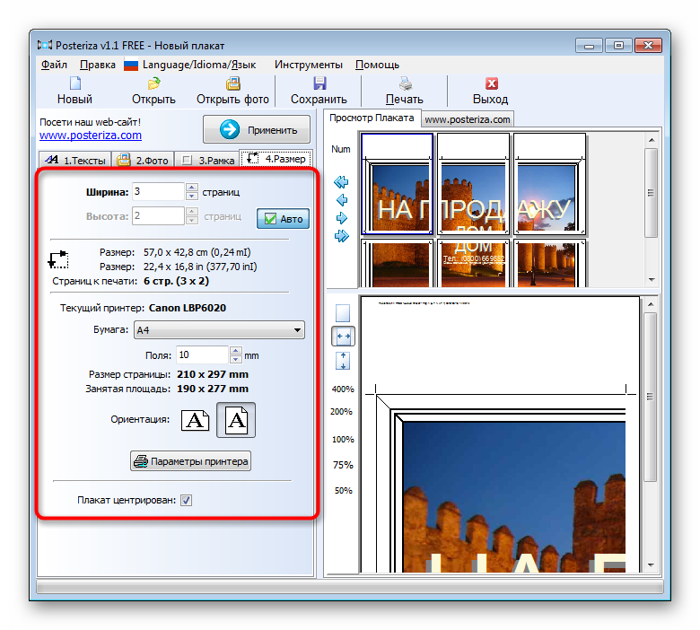Open the Помощь menu
Viewport: 700px width, 630px height.
click(377, 65)
